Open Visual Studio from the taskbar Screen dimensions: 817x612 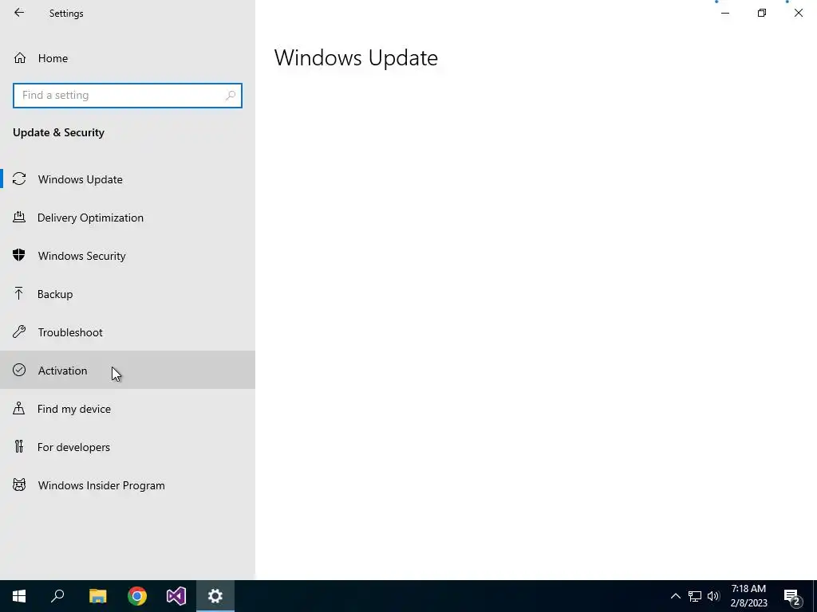(176, 596)
